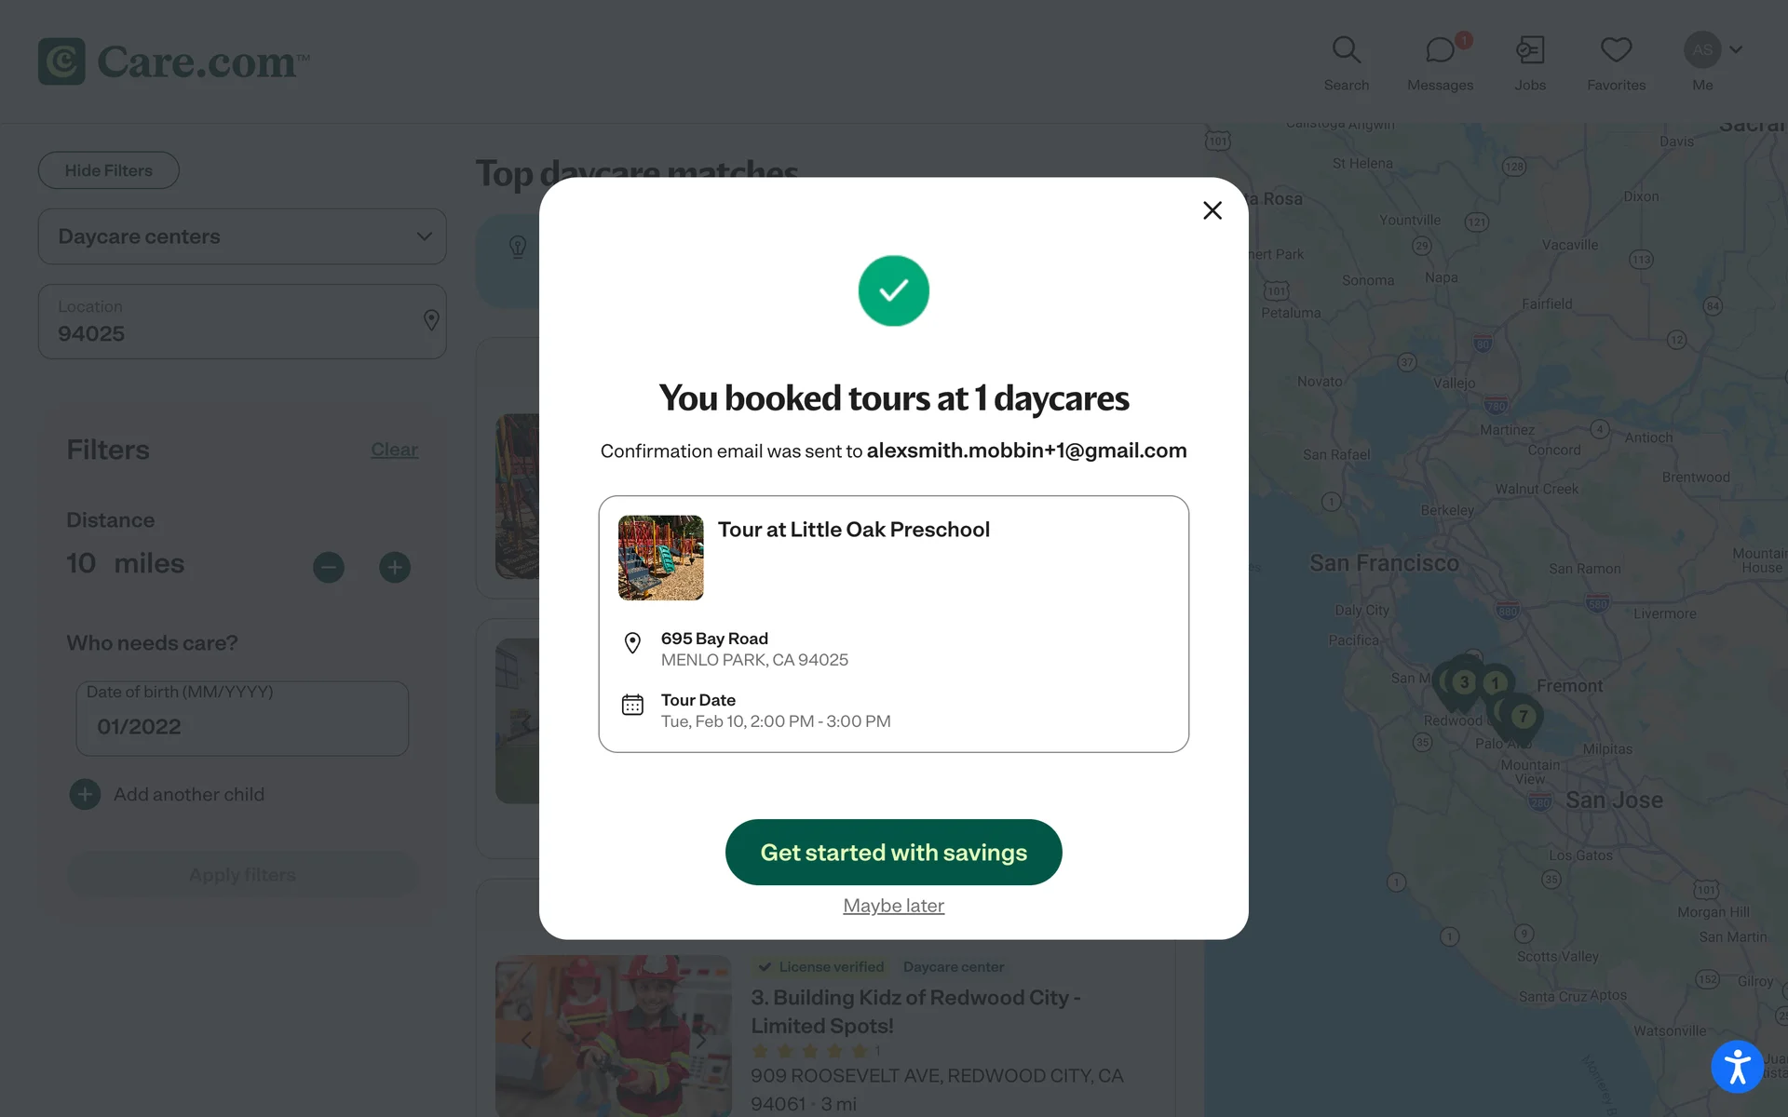Close the booking confirmation dialog

tap(1212, 210)
